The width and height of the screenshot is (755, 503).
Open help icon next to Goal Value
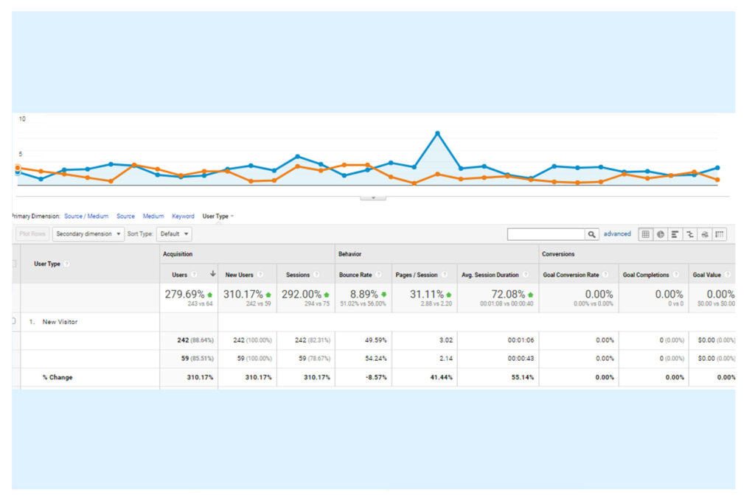tap(728, 275)
